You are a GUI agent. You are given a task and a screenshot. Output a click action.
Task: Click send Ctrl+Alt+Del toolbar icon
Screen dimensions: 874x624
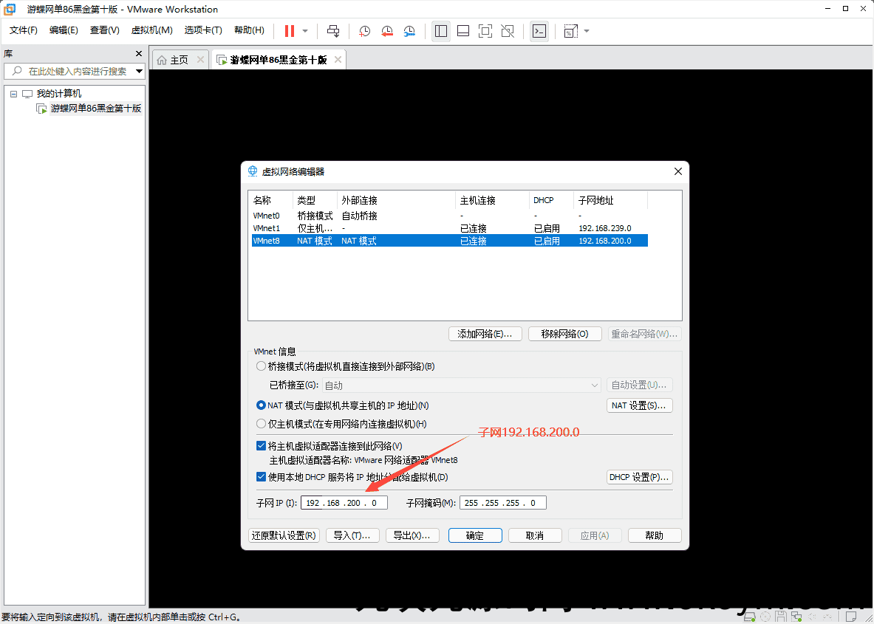pos(333,31)
